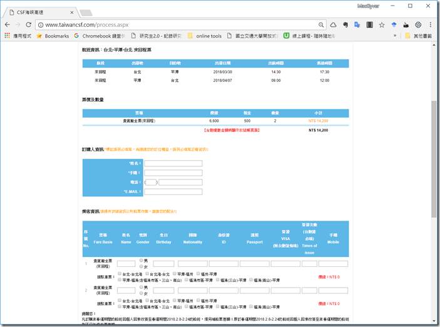Select female gender for passenger 1
Image resolution: width=440 pixels, height=327 pixels.
tap(141, 266)
